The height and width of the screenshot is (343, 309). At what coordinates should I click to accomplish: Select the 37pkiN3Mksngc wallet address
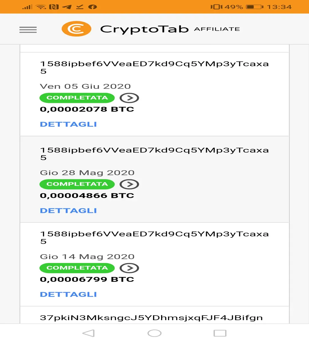[151, 318]
